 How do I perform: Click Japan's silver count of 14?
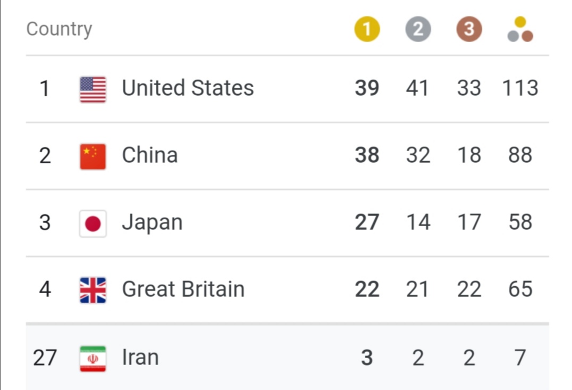418,222
